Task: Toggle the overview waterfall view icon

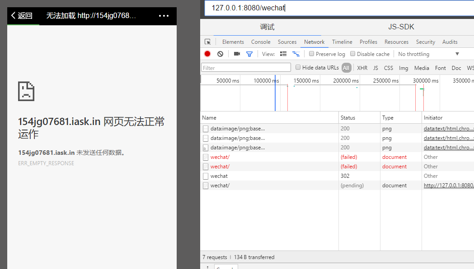Action: 296,54
